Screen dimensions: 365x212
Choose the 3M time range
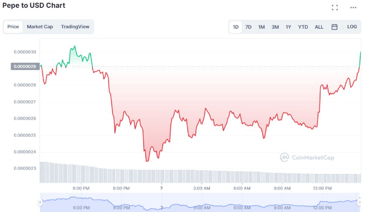point(275,27)
